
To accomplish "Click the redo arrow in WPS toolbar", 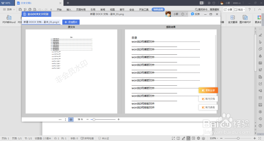I will point(46,9).
